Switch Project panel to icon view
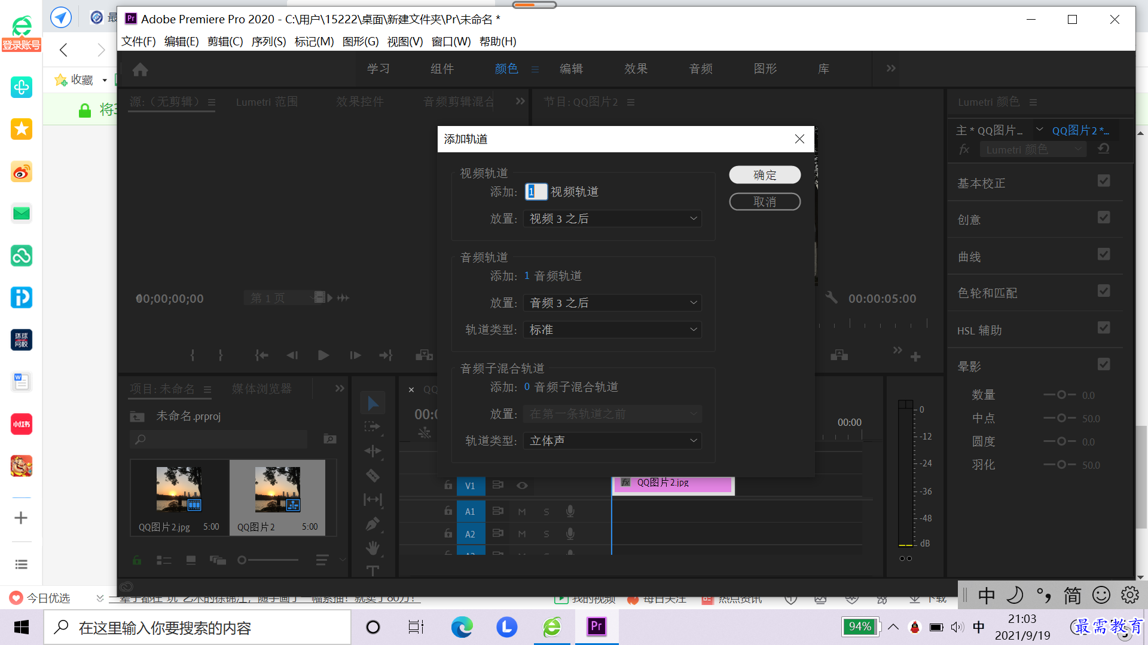The height and width of the screenshot is (645, 1148). point(191,560)
